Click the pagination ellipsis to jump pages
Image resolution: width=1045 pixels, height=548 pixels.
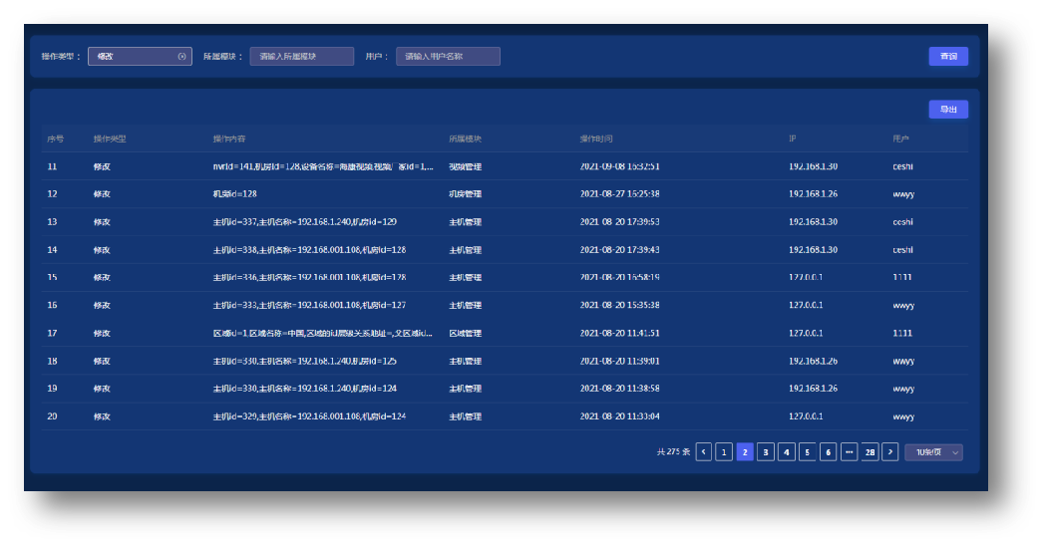click(849, 452)
